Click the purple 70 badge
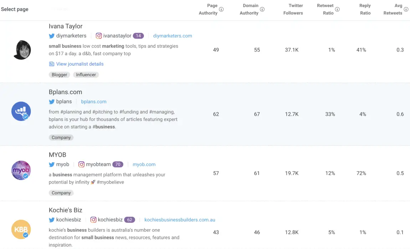This screenshot has width=410, height=249. click(118, 164)
